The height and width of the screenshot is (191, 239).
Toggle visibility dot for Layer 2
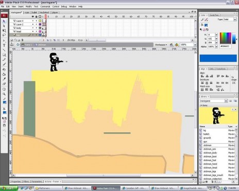click(33, 24)
